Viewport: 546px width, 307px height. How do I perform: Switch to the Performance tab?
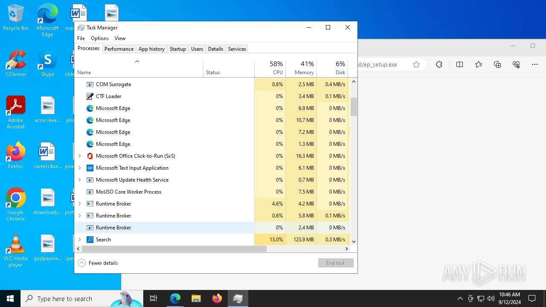coord(119,49)
